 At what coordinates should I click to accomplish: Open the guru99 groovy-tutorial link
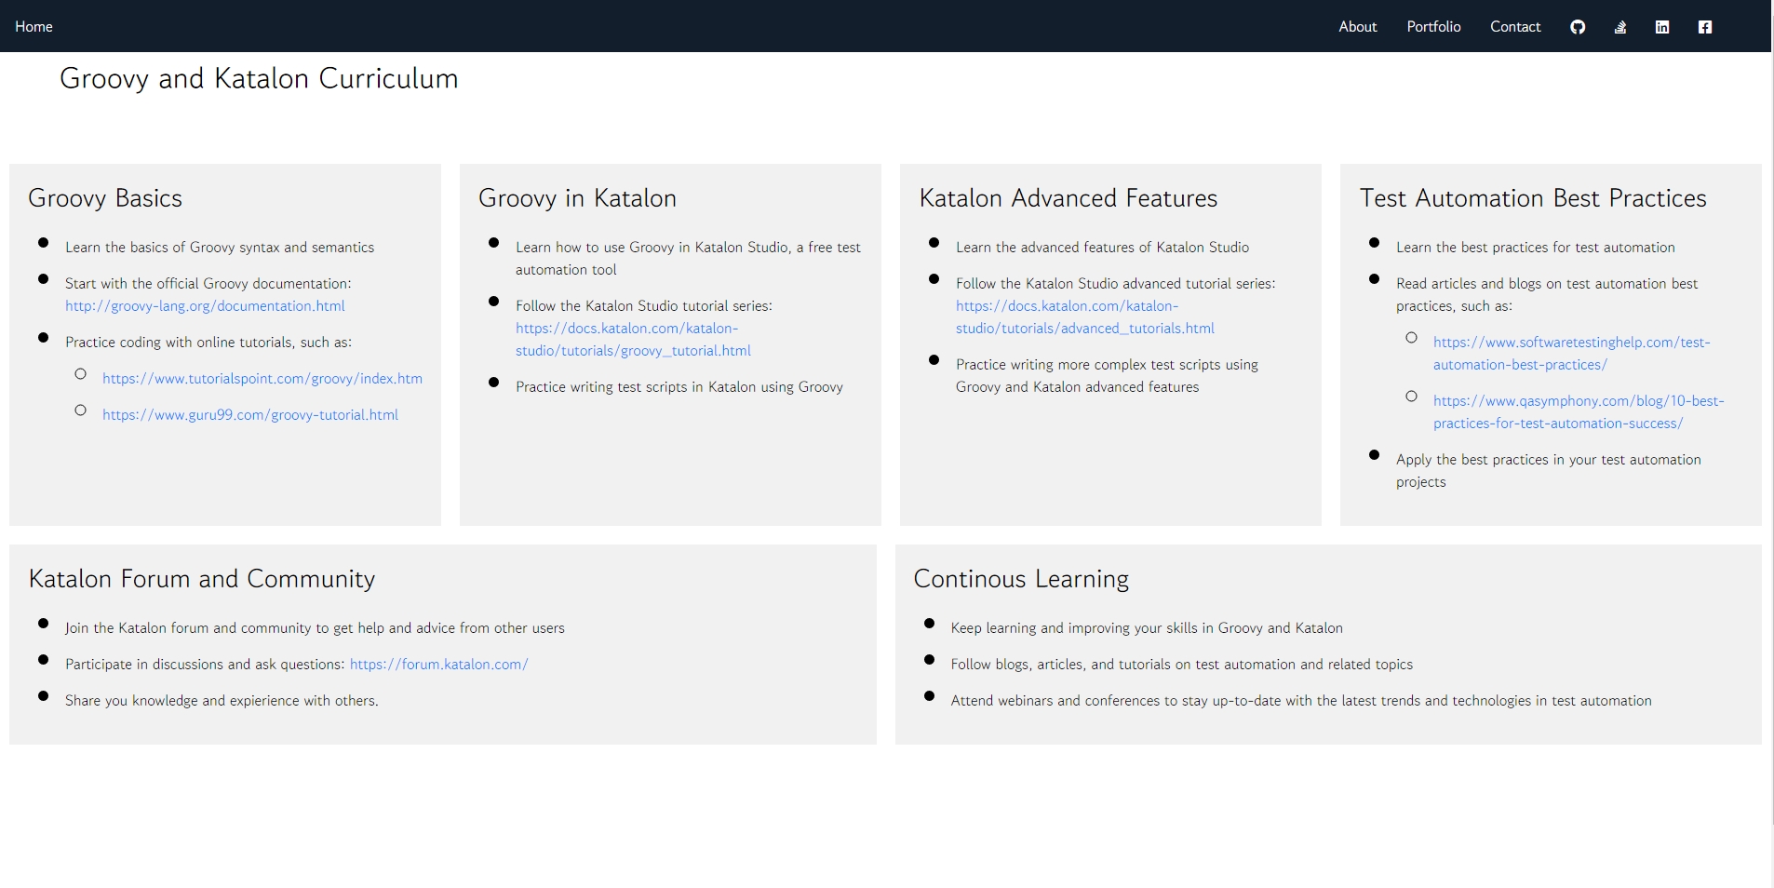(x=250, y=414)
